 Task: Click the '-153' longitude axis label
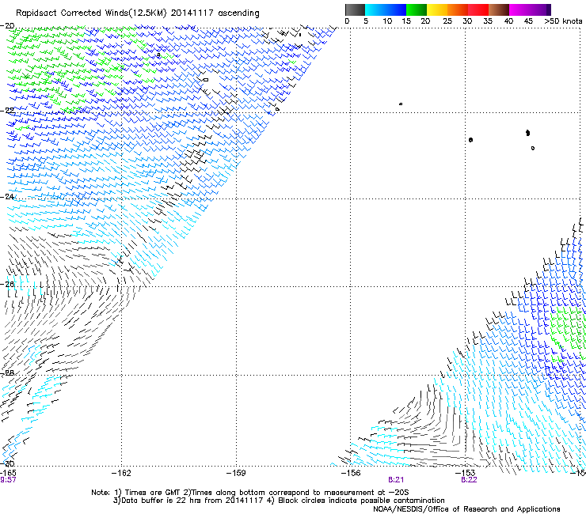(466, 474)
